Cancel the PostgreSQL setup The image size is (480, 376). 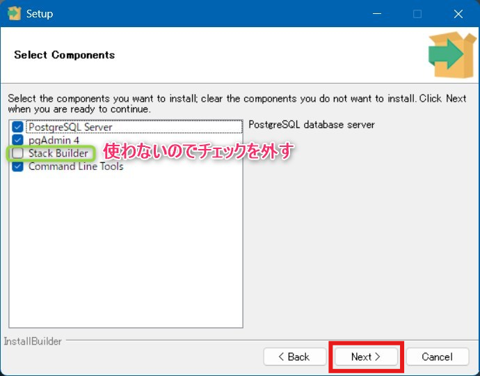437,357
